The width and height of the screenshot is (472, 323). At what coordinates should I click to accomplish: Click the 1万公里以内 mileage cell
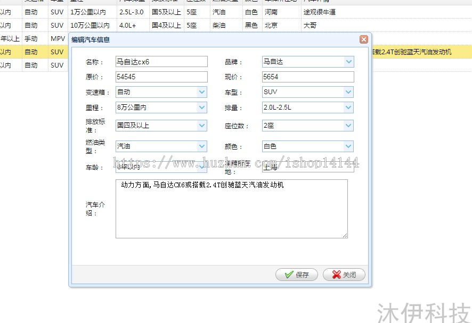coord(88,12)
